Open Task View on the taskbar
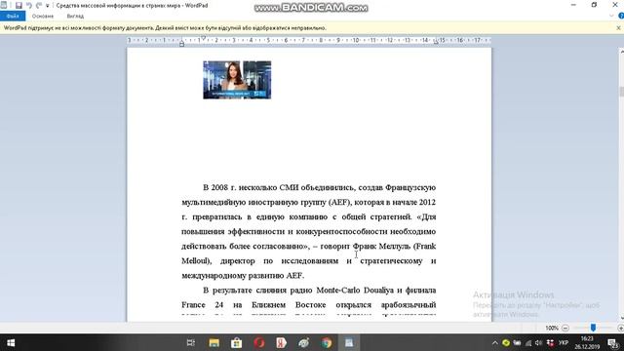The height and width of the screenshot is (351, 624). (191, 342)
